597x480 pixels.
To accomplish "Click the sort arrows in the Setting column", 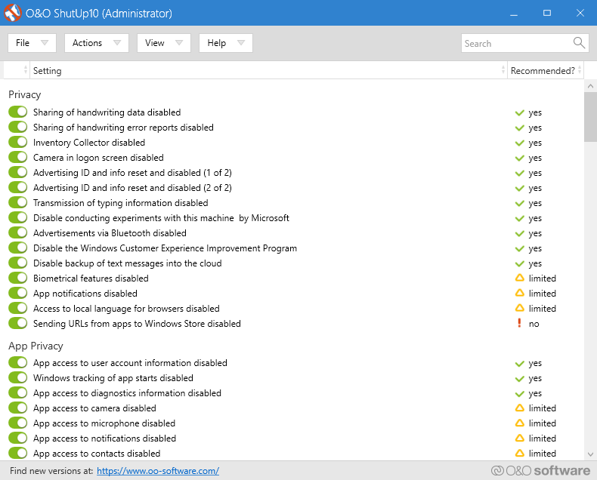I will click(x=503, y=70).
